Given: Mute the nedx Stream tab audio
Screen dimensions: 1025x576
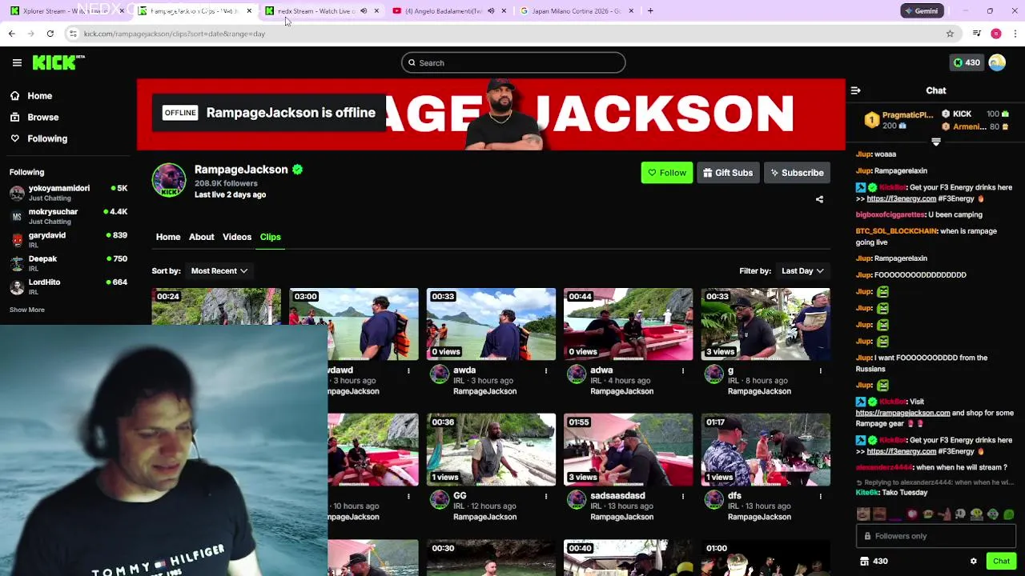Looking at the screenshot, I should tap(364, 11).
